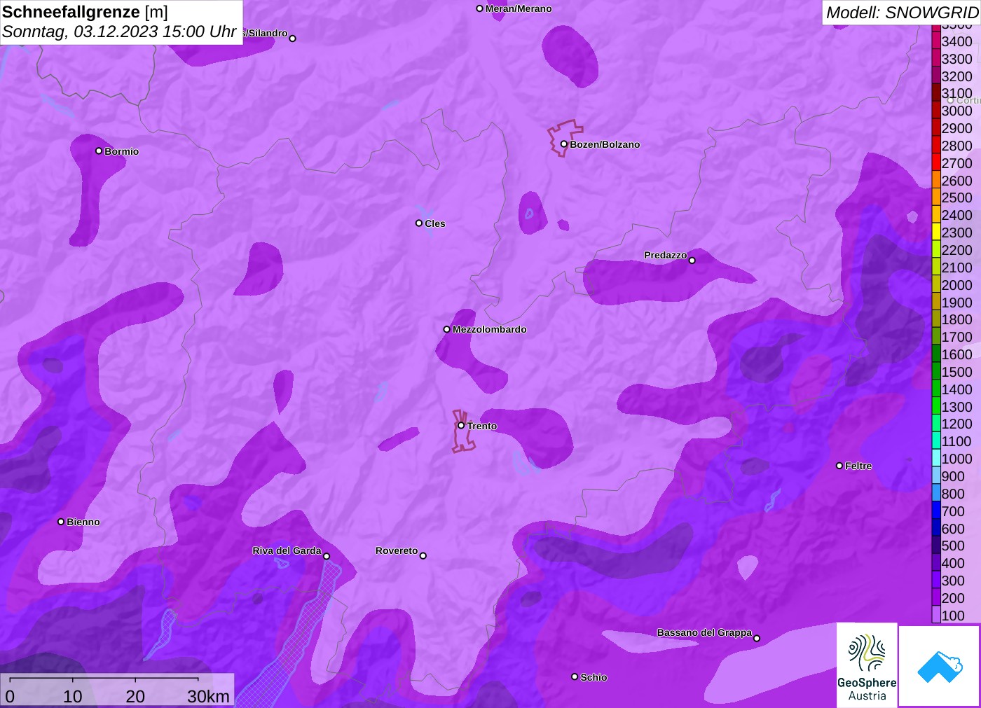Screen dimensions: 981x708
Task: Click the Bassano del Grappa label text
Action: coord(704,632)
